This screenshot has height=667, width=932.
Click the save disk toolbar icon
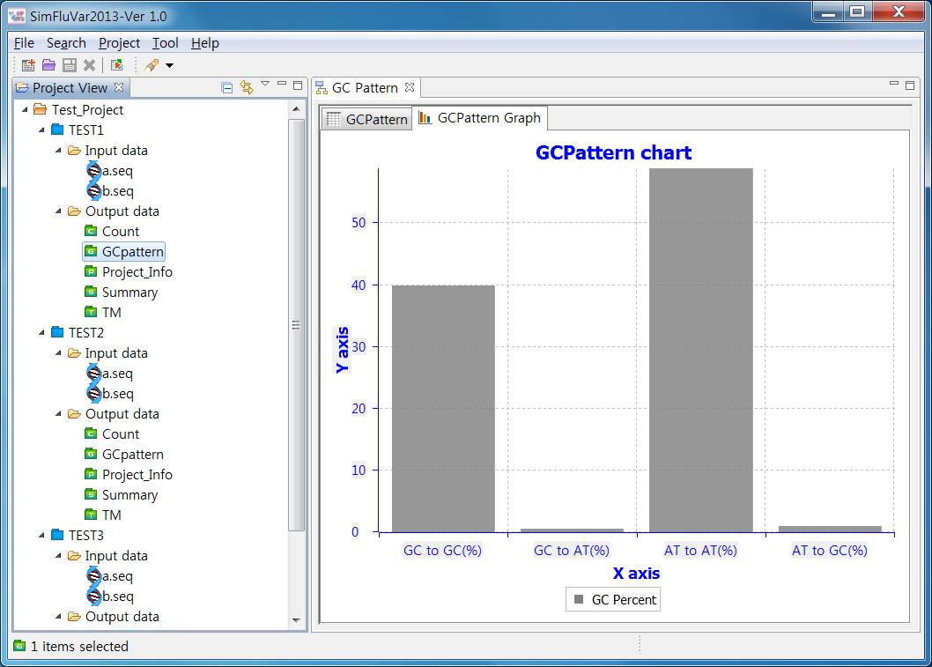70,65
